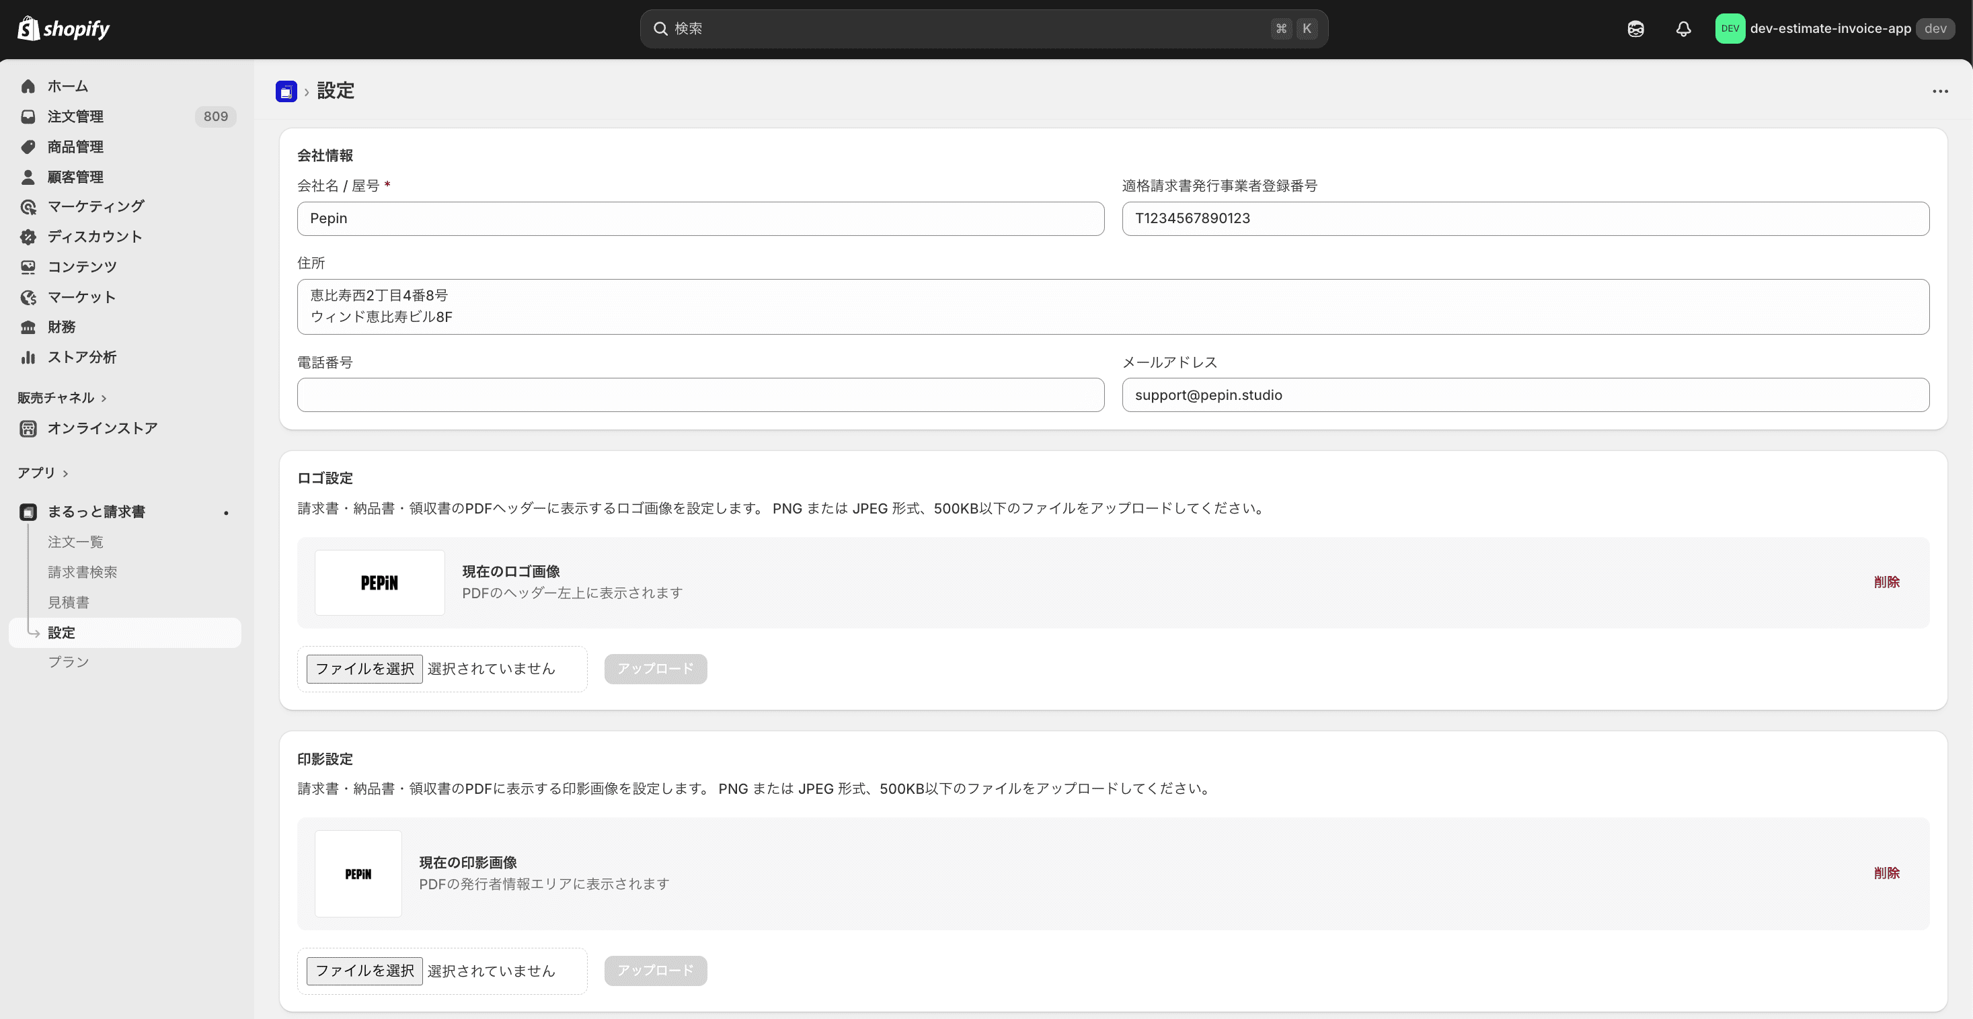Image resolution: width=1973 pixels, height=1019 pixels.
Task: Click 削除 next to the current logo image
Action: click(1886, 582)
